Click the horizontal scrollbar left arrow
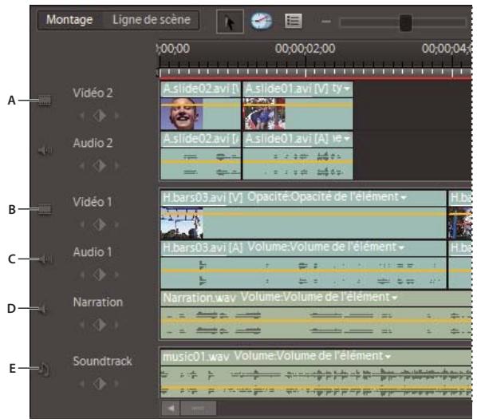Image resolution: width=477 pixels, height=419 pixels. 171,409
